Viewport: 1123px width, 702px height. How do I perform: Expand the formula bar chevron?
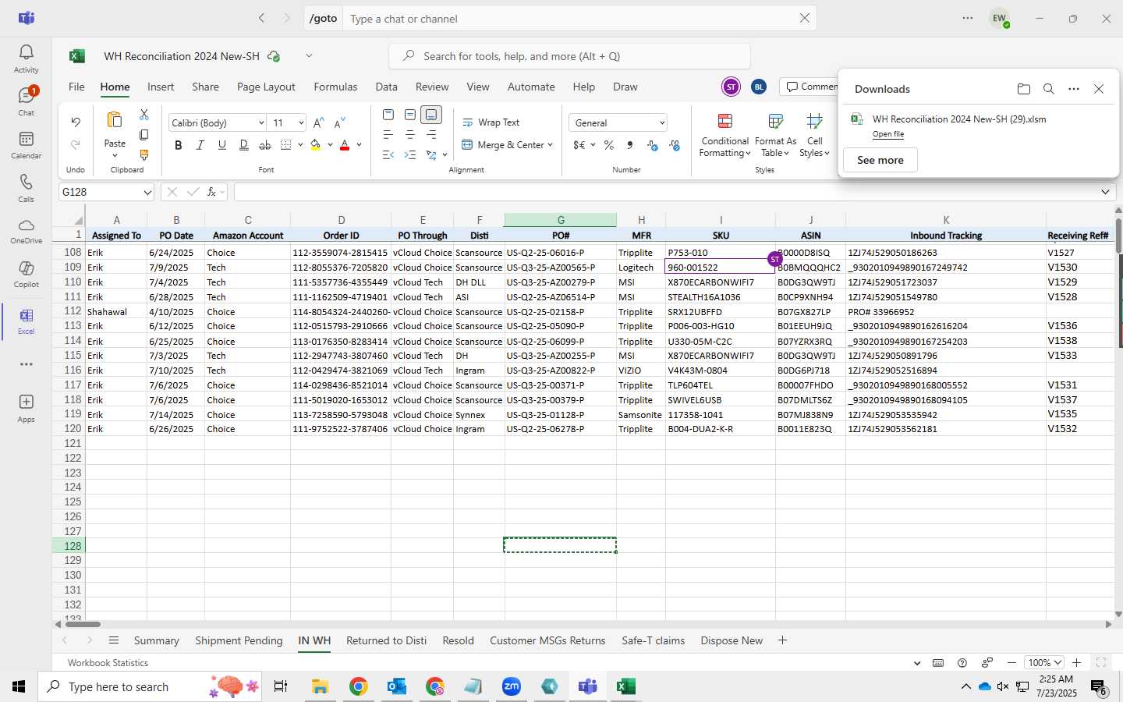tap(1105, 192)
